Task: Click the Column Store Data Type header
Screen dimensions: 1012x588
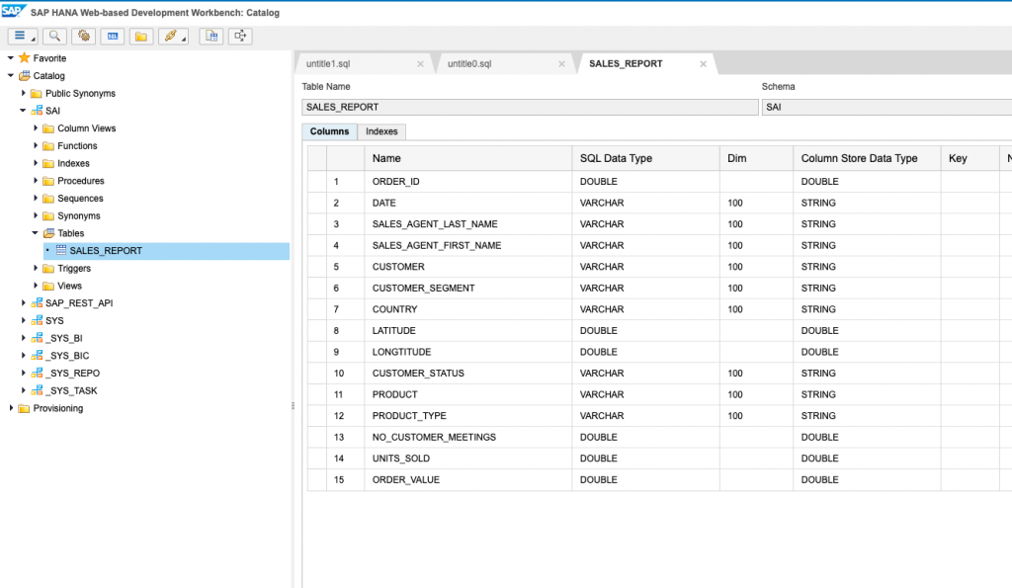Action: (x=867, y=158)
